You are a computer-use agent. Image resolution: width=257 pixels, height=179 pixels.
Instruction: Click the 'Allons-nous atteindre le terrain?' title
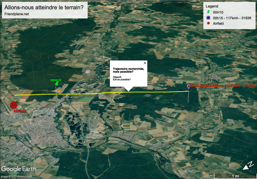[x=44, y=7]
